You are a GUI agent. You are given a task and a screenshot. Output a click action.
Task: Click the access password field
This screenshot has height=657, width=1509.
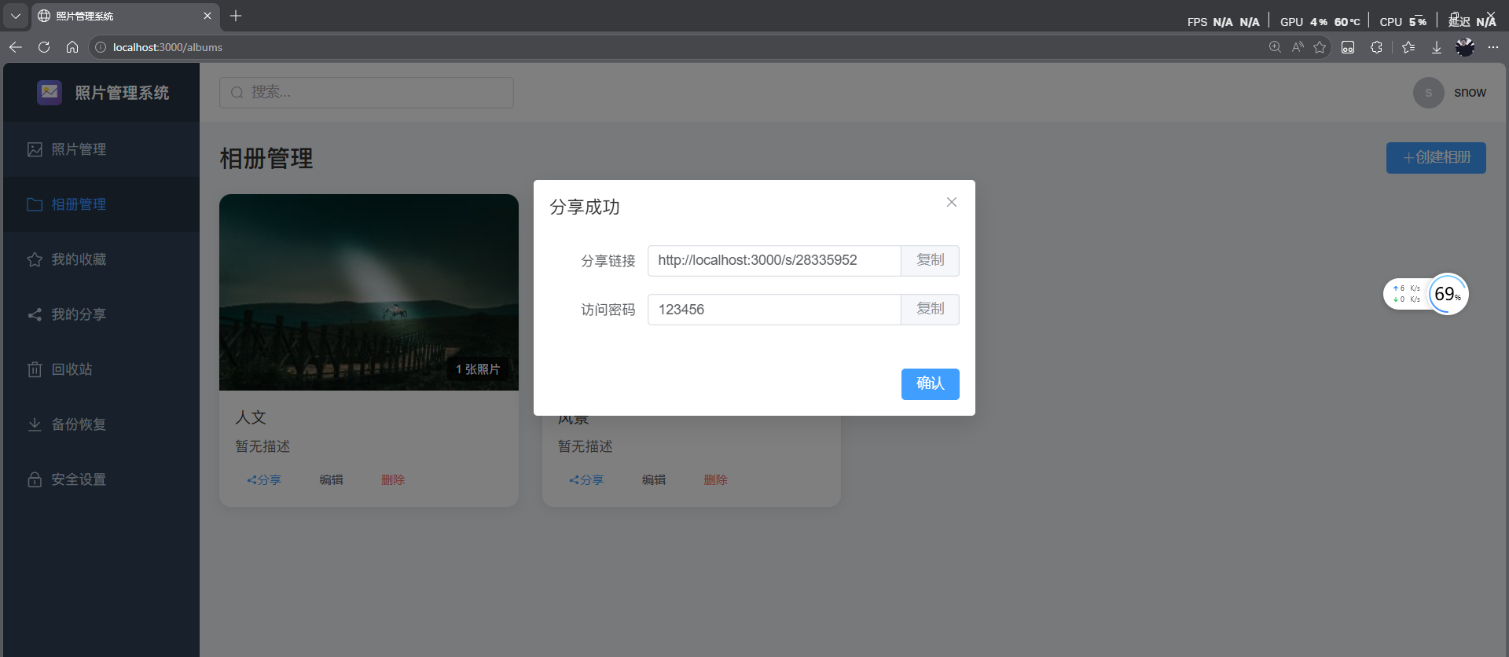(x=773, y=310)
